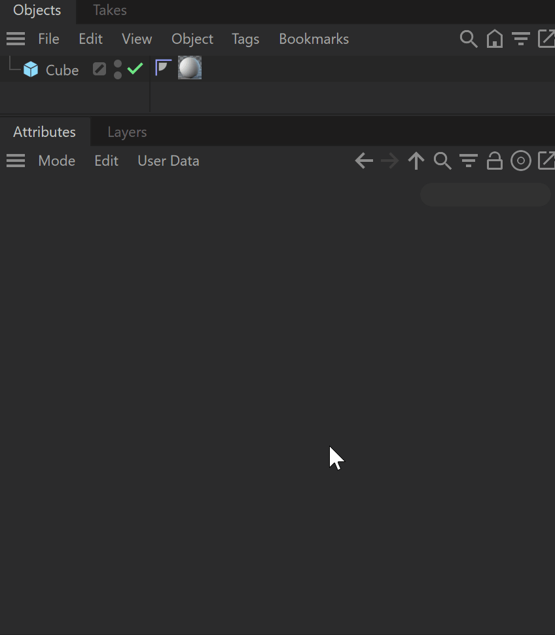Click the Attributes forward arrow
555x635 pixels.
(x=390, y=161)
